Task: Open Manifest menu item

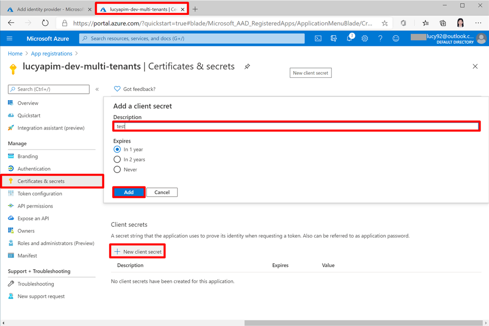Action: click(27, 256)
